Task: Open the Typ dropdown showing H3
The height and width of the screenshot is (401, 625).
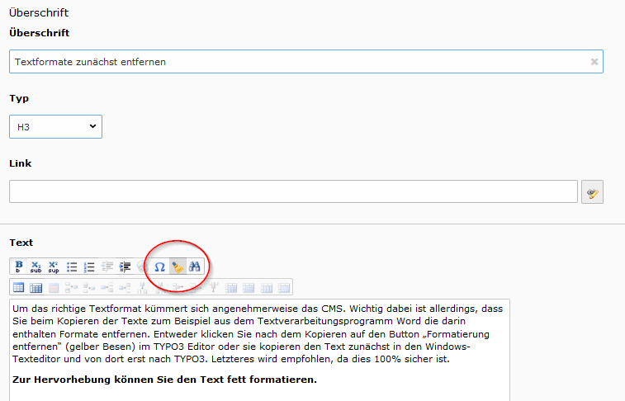Action: pyautogui.click(x=56, y=126)
